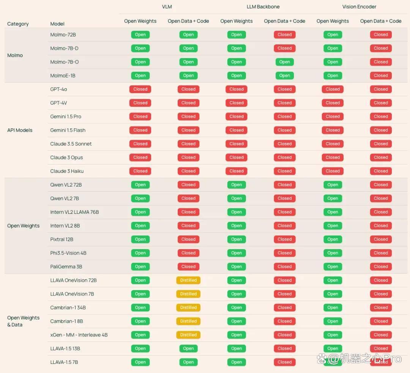
Task: Click the Distilled badge for Cambrian-1 34B
Action: pos(188,307)
